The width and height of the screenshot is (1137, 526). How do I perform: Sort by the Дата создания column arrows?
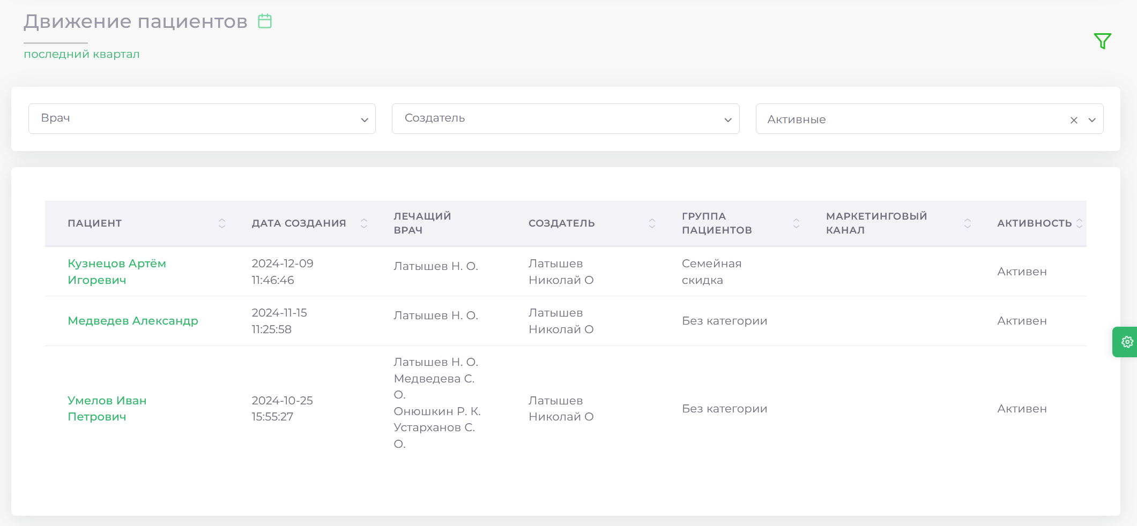point(364,223)
